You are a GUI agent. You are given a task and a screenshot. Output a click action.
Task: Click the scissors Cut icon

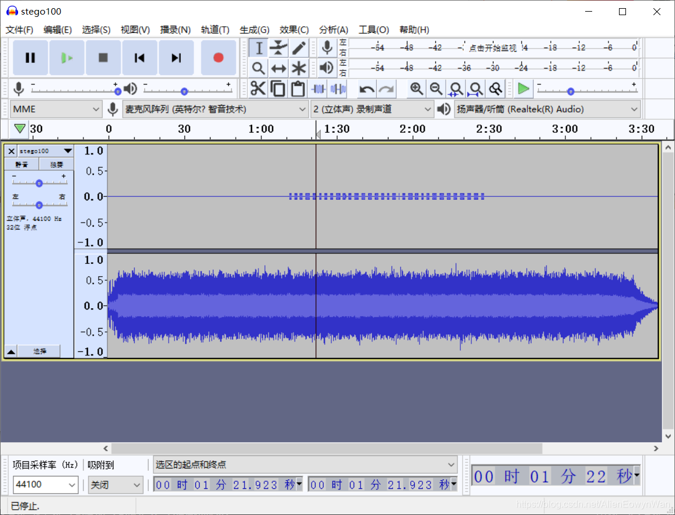[258, 89]
